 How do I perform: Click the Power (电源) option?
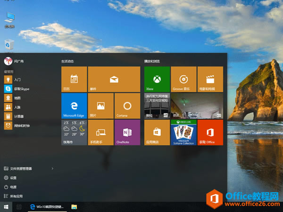pos(10,187)
